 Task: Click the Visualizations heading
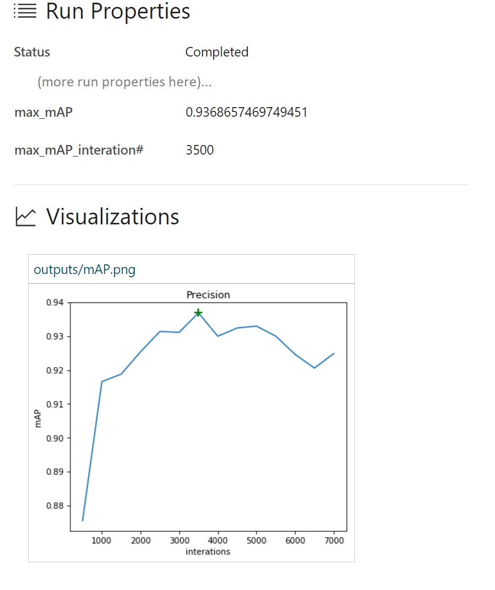[112, 216]
